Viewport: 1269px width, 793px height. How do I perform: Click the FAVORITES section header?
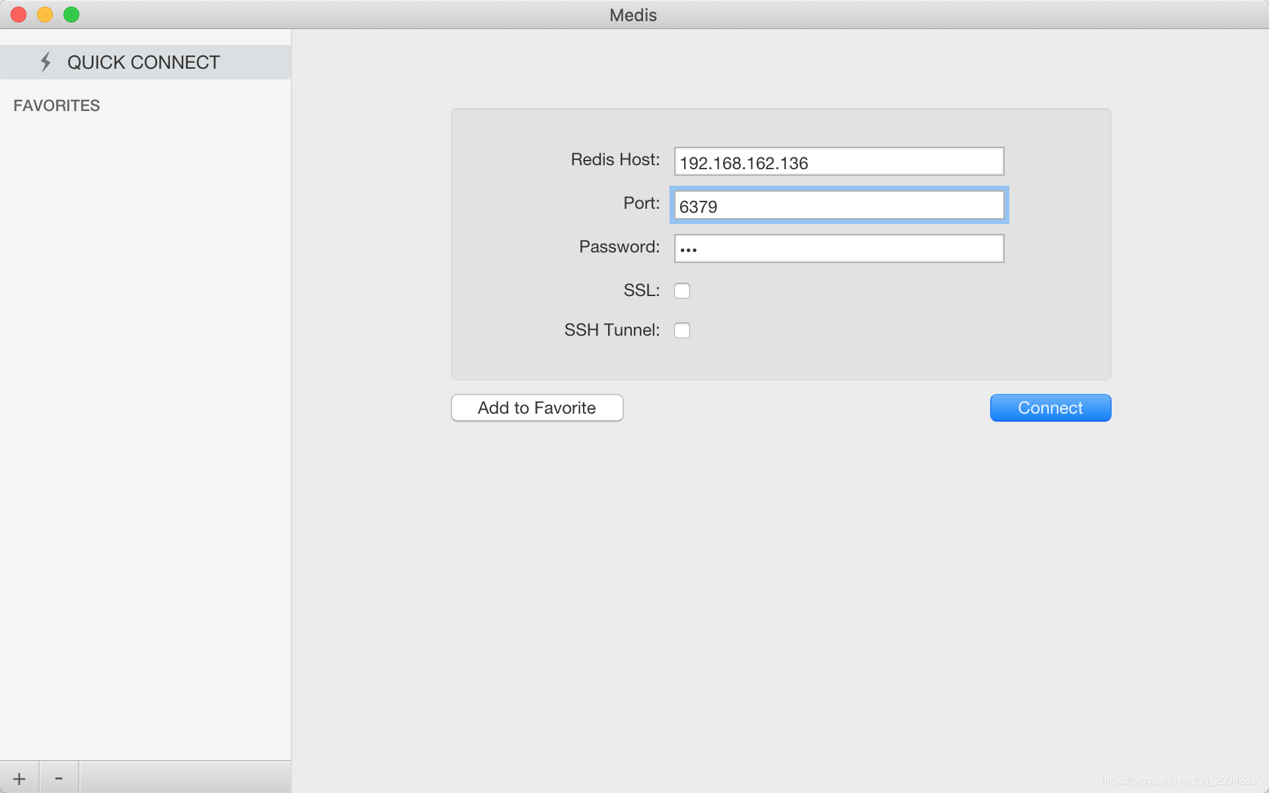point(57,106)
